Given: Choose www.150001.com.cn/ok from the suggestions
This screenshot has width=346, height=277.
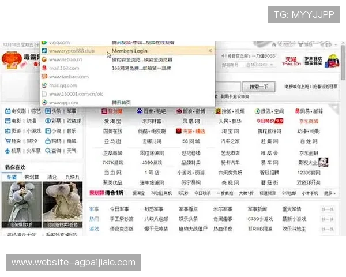Looking at the screenshot, I should point(127,94).
